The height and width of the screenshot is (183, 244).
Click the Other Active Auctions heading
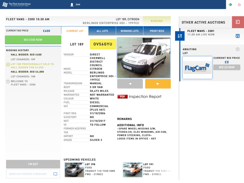[x=203, y=22]
